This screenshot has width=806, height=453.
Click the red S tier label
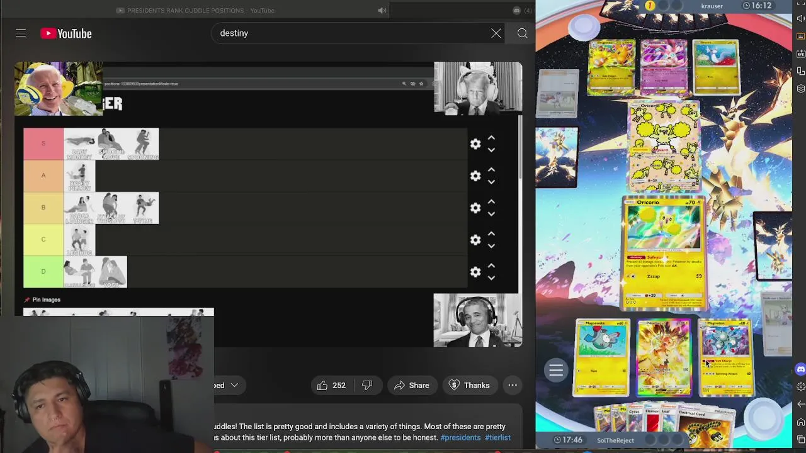(x=43, y=144)
